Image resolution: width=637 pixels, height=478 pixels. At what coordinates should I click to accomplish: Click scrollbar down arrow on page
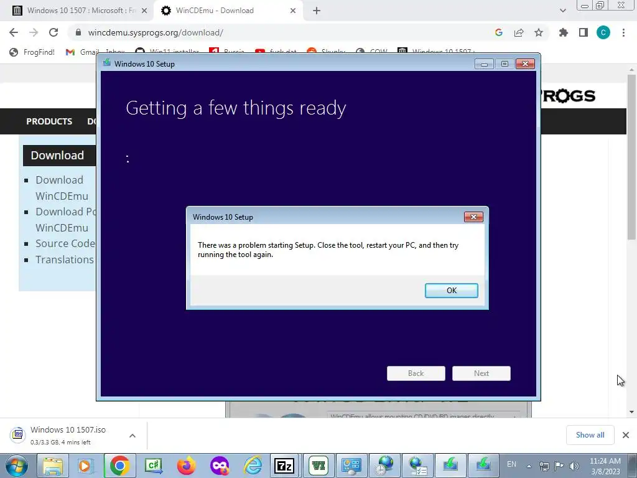[x=631, y=411]
